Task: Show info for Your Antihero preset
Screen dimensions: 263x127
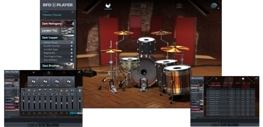Action: (72, 60)
